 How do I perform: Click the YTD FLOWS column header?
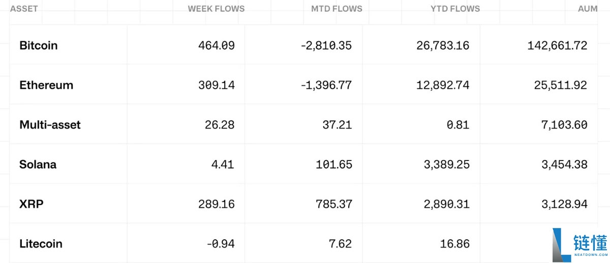(454, 9)
